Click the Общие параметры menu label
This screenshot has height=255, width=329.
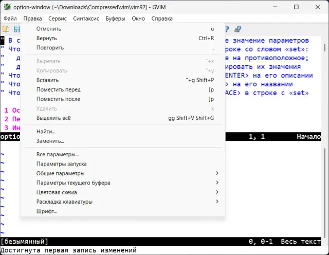[61, 173]
